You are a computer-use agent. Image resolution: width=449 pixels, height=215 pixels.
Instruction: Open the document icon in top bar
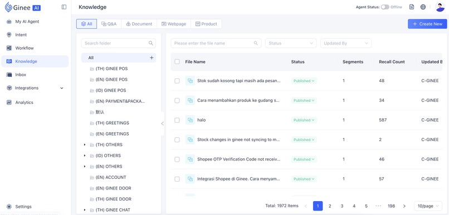point(412,7)
